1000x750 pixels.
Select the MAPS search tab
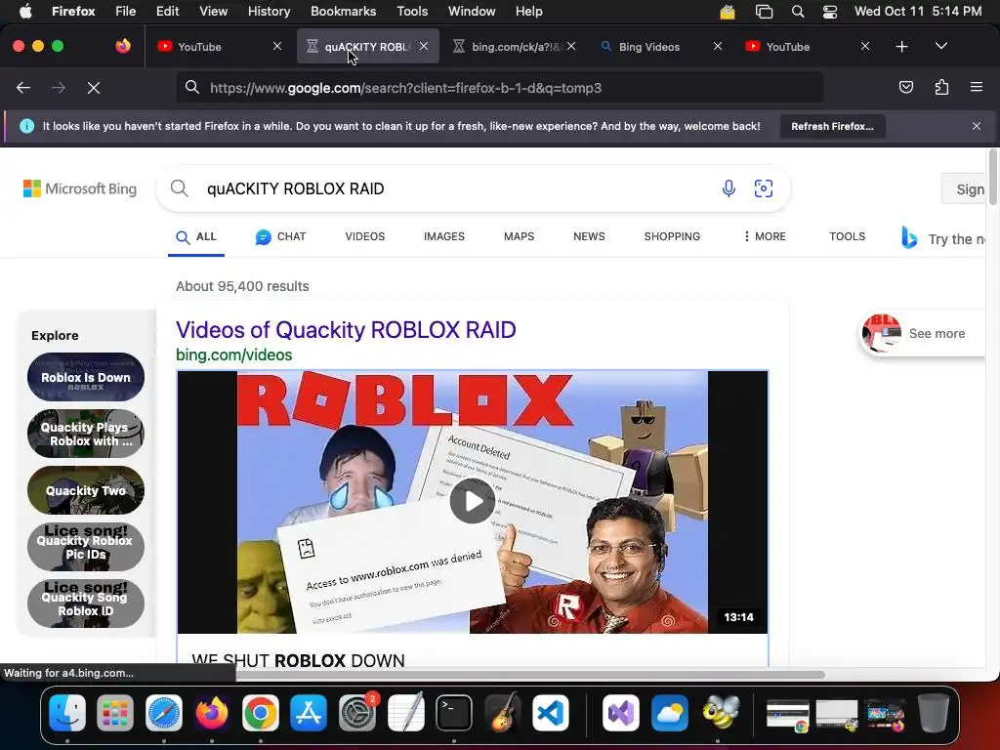[x=519, y=236]
